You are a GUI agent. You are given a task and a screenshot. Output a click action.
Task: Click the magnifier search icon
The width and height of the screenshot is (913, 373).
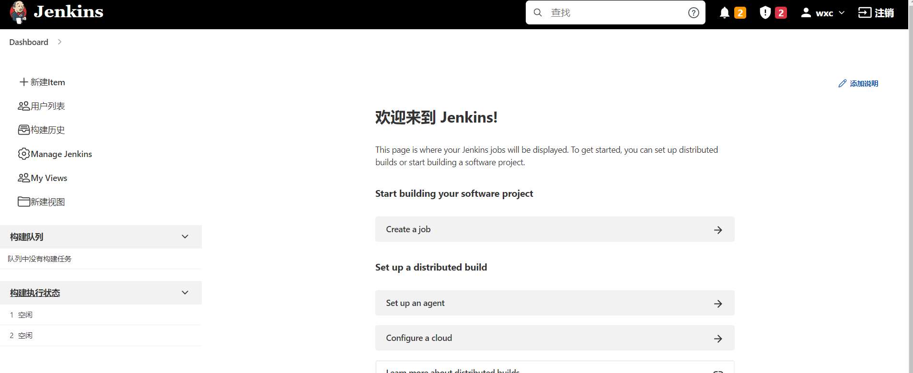[x=538, y=12]
